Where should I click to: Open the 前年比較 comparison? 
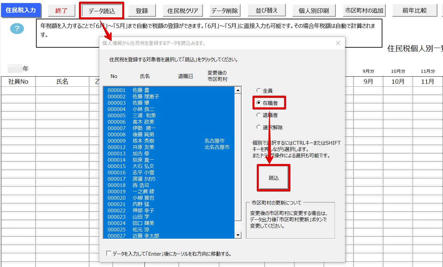[x=414, y=11]
